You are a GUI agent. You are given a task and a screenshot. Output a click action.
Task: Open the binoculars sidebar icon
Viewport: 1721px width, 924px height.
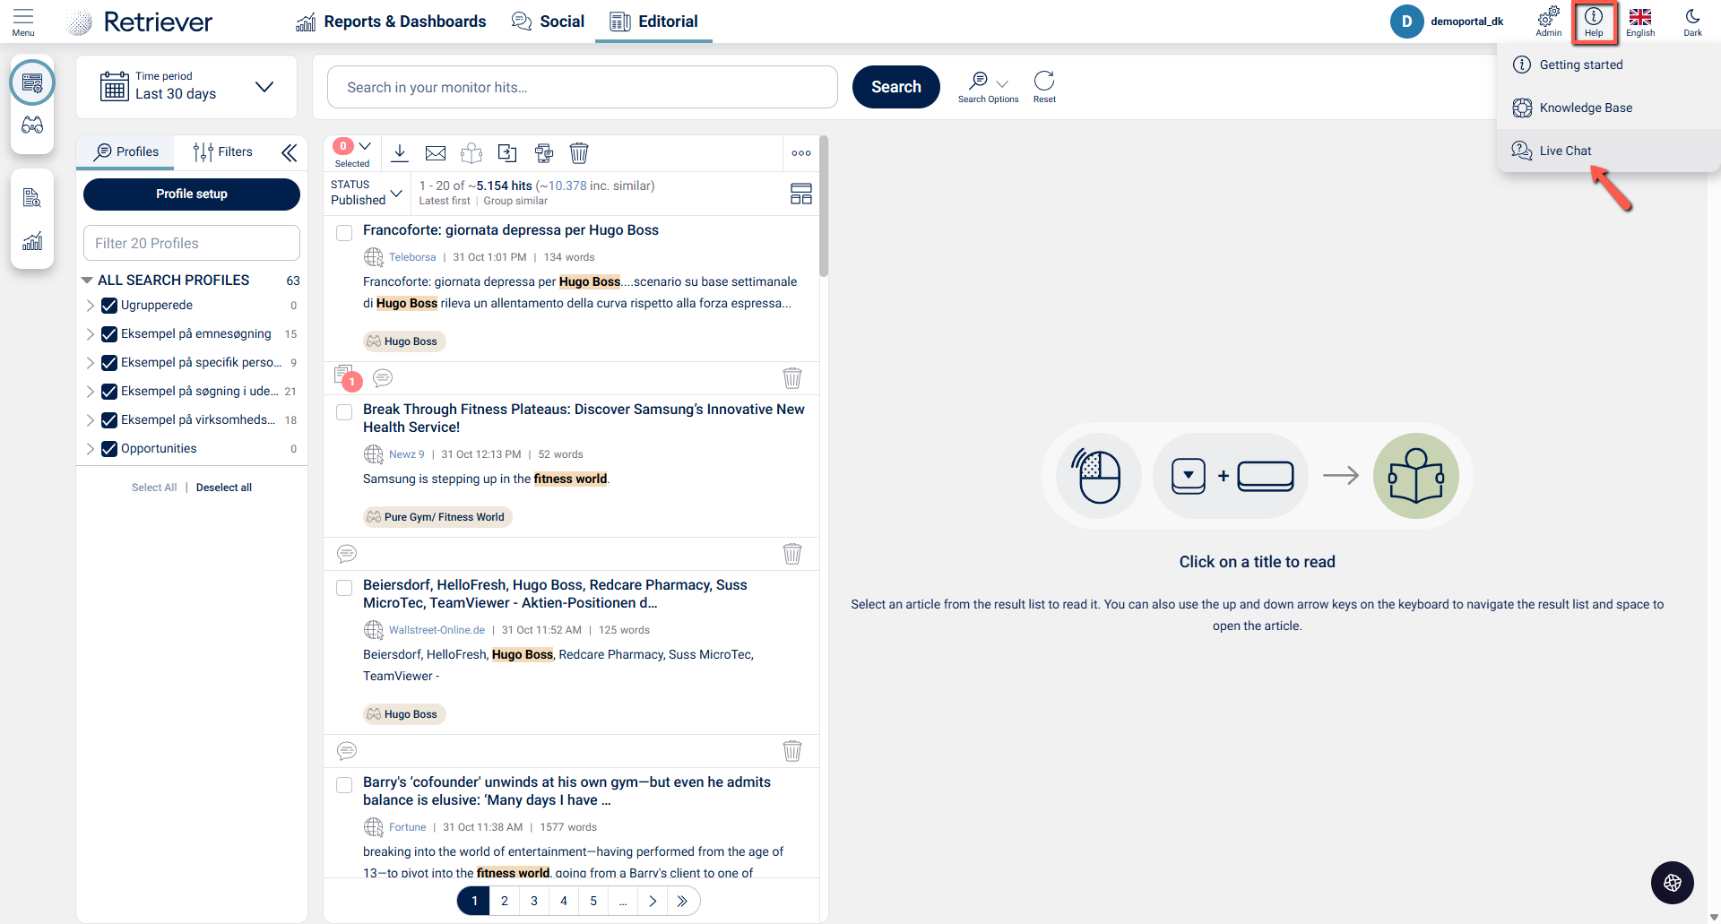coord(32,125)
